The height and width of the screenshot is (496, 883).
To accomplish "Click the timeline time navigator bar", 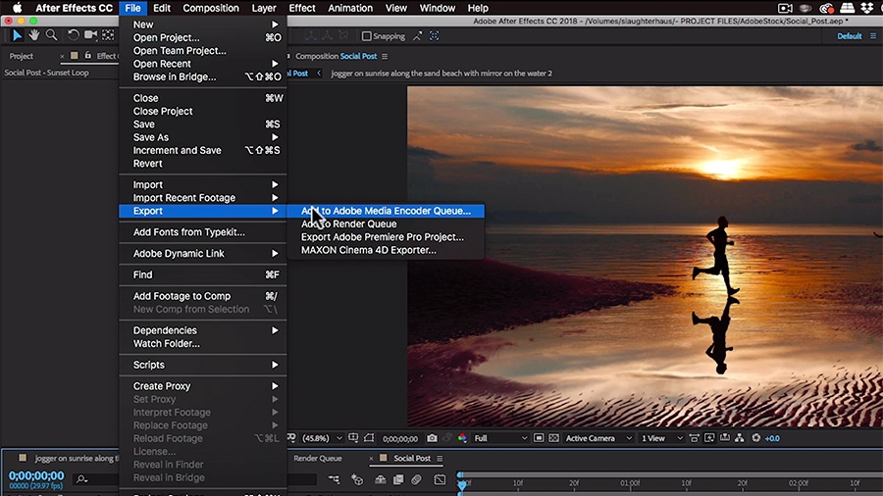I will point(670,474).
